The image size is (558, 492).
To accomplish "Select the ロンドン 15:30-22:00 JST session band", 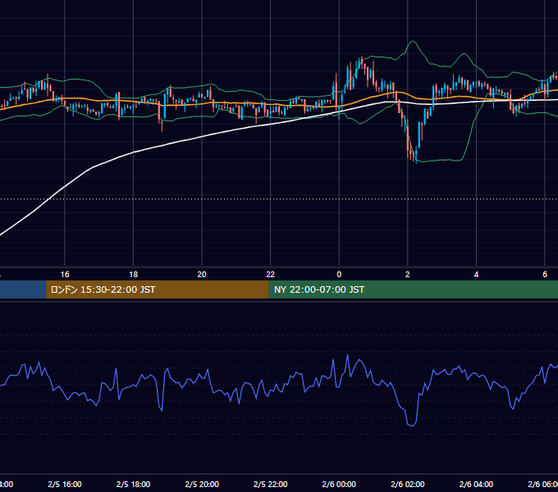I will coord(158,289).
